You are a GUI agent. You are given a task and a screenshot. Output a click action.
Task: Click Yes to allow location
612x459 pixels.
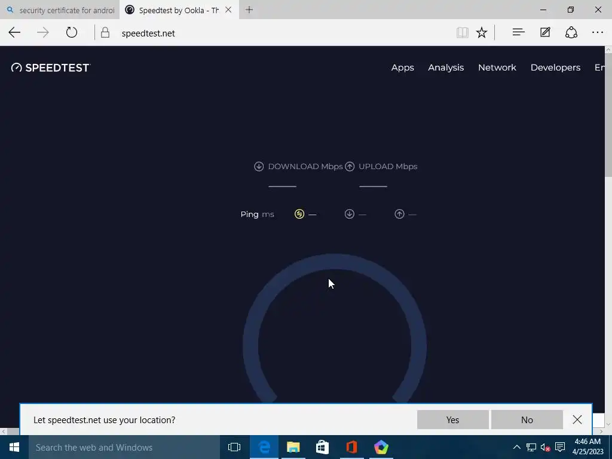(453, 420)
